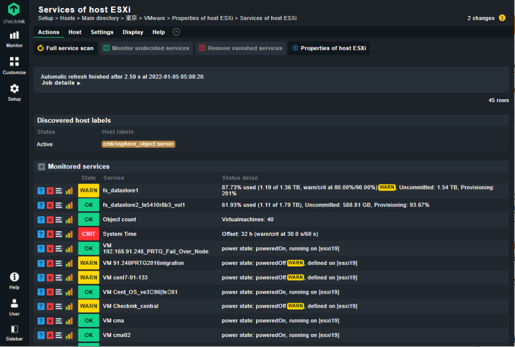This screenshot has height=347, width=515.
Task: Open the Host menu
Action: (x=75, y=32)
